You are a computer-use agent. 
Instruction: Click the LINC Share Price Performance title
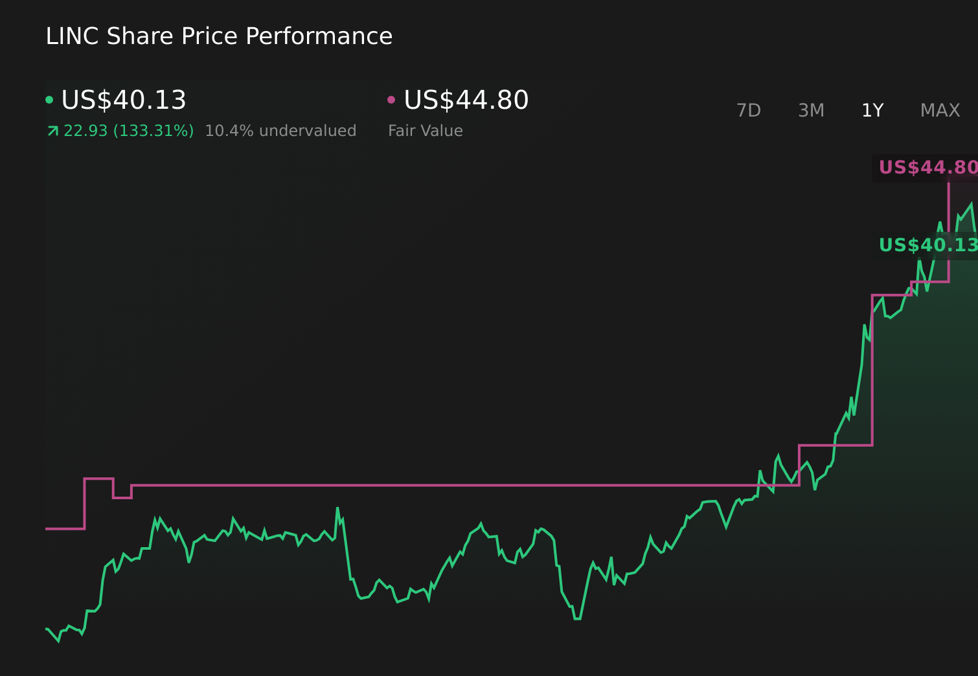[x=219, y=36]
